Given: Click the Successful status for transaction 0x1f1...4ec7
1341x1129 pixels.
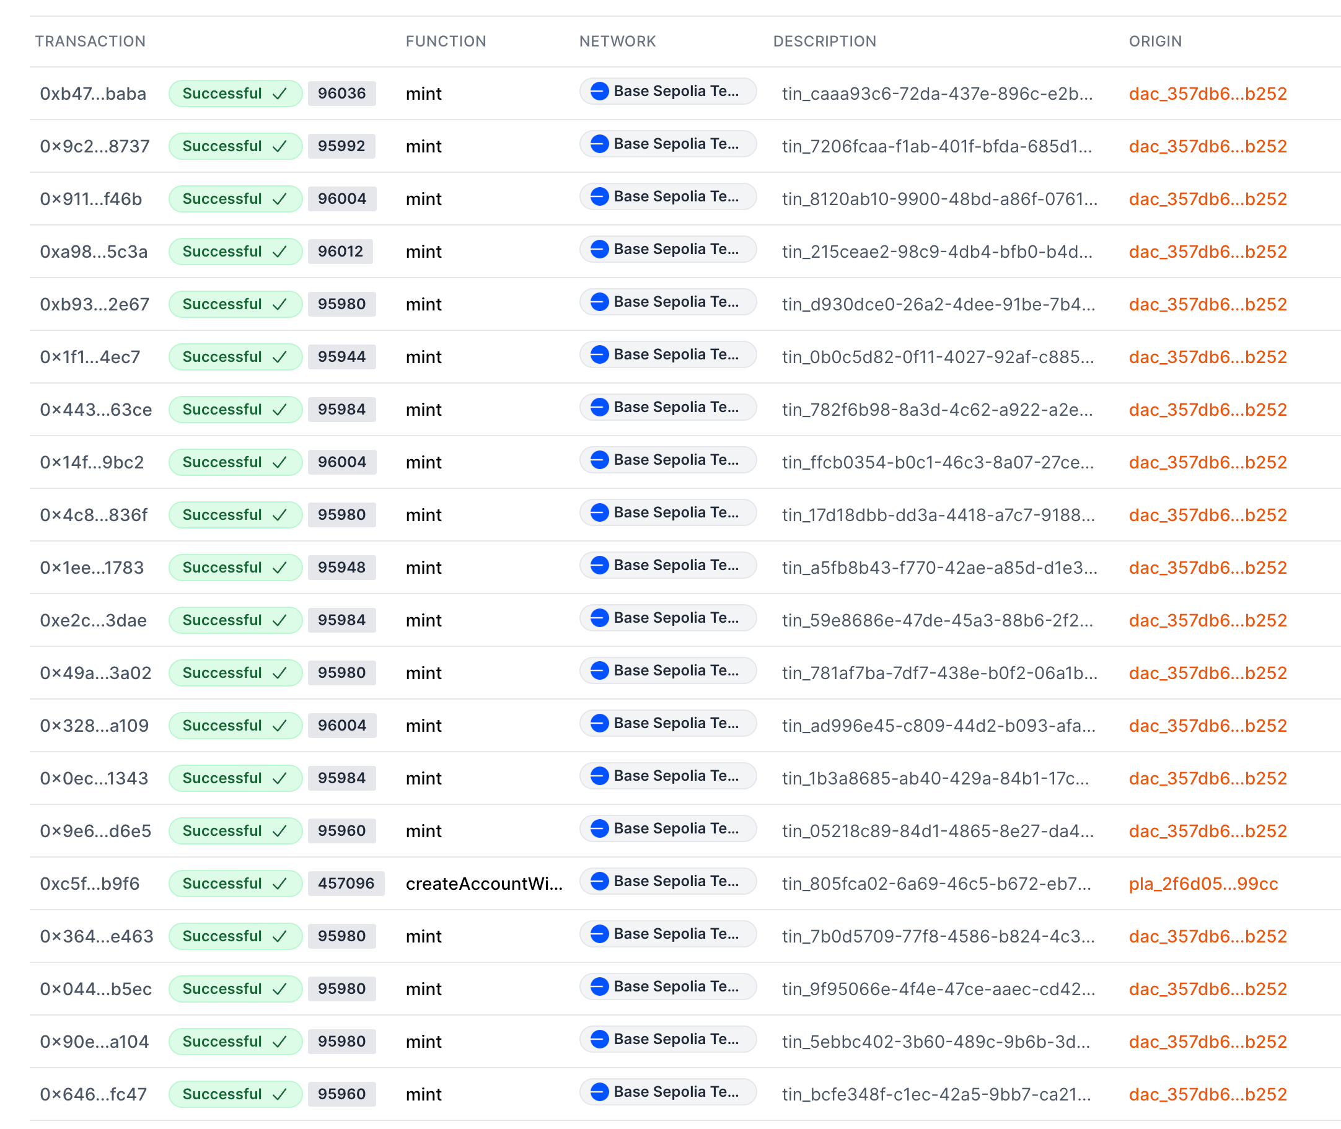Looking at the screenshot, I should pyautogui.click(x=235, y=356).
